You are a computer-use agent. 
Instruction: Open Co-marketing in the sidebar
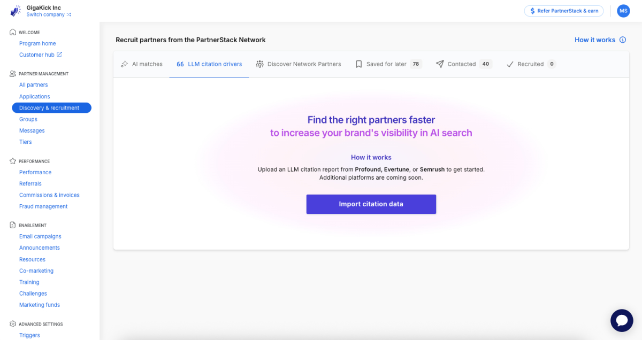[x=36, y=271]
